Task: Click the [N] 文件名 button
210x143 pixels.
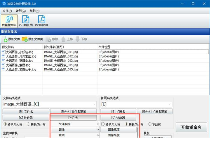Action: point(26,112)
